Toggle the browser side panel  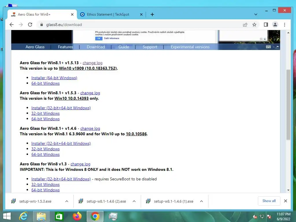point(266,25)
